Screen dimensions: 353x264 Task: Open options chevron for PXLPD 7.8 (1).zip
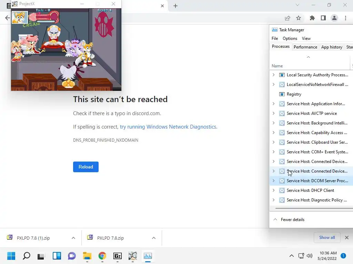[x=73, y=238]
